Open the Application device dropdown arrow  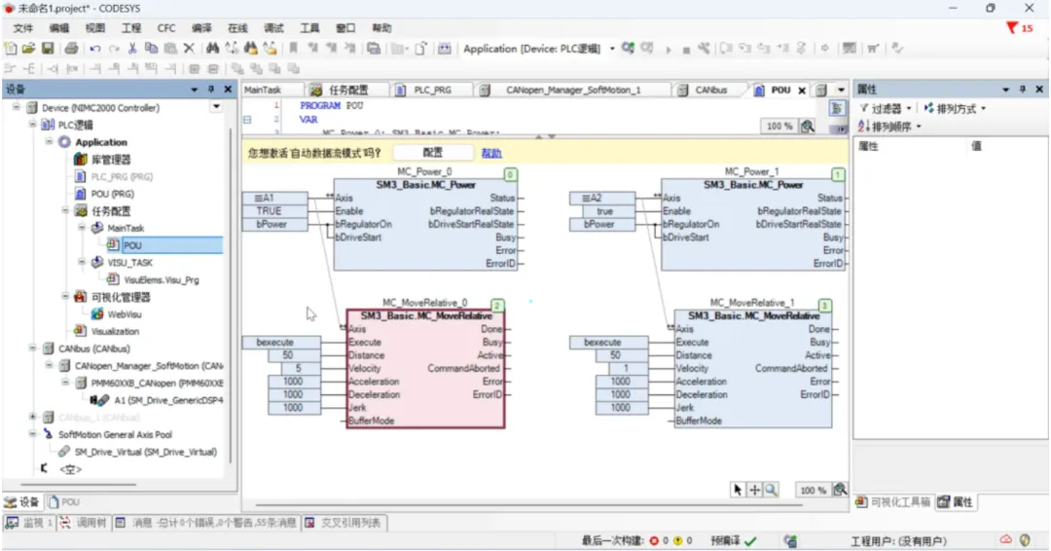[612, 49]
